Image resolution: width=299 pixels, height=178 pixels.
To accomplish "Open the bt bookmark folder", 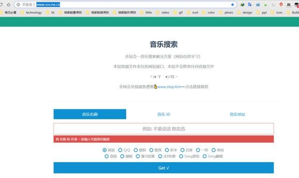I will pos(50,13).
